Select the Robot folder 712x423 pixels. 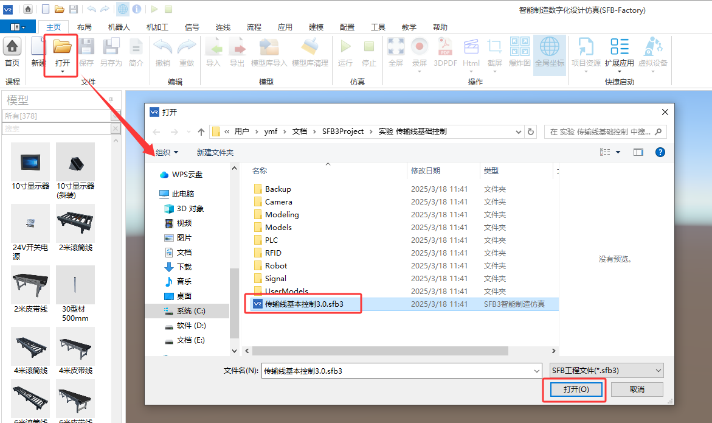(275, 266)
